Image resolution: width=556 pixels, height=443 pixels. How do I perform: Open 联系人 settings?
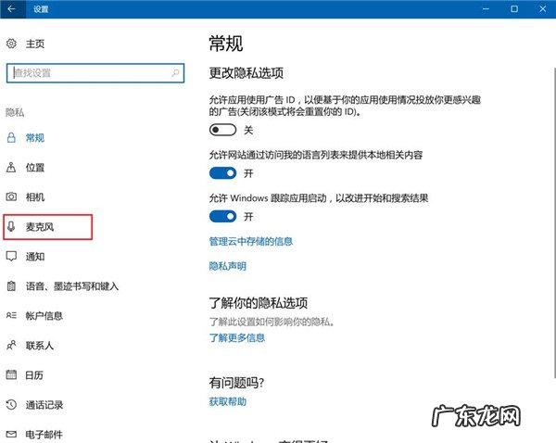tap(40, 346)
